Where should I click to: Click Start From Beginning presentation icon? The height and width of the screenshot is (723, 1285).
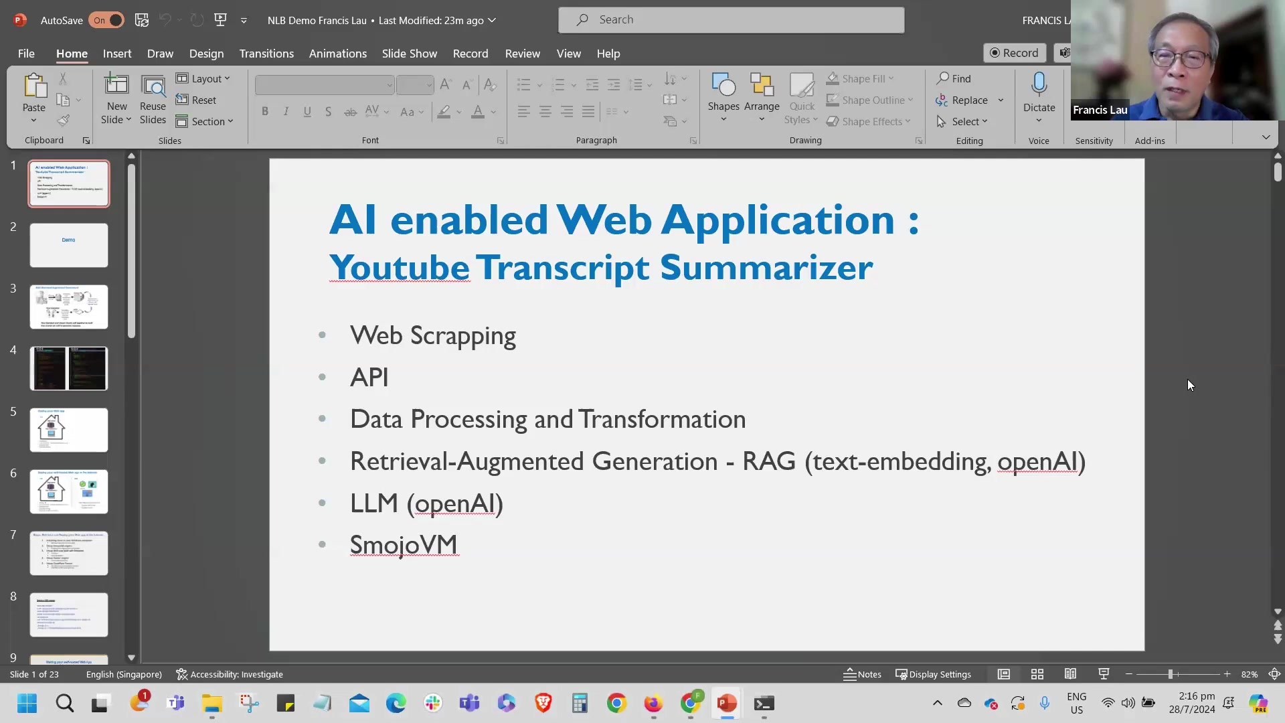click(220, 20)
